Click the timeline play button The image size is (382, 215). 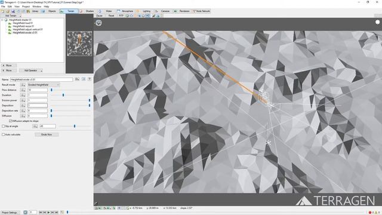(x=48, y=213)
